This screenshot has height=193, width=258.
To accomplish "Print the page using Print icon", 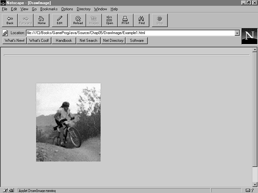I will coord(125,20).
